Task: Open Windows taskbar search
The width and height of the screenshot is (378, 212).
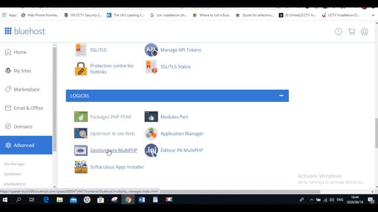Action: pos(18,200)
